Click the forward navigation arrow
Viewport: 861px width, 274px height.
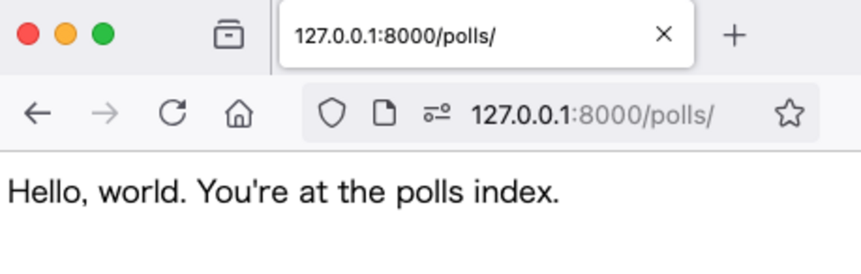pos(105,114)
